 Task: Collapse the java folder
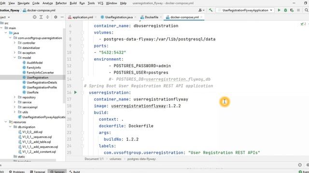[x=6, y=33]
